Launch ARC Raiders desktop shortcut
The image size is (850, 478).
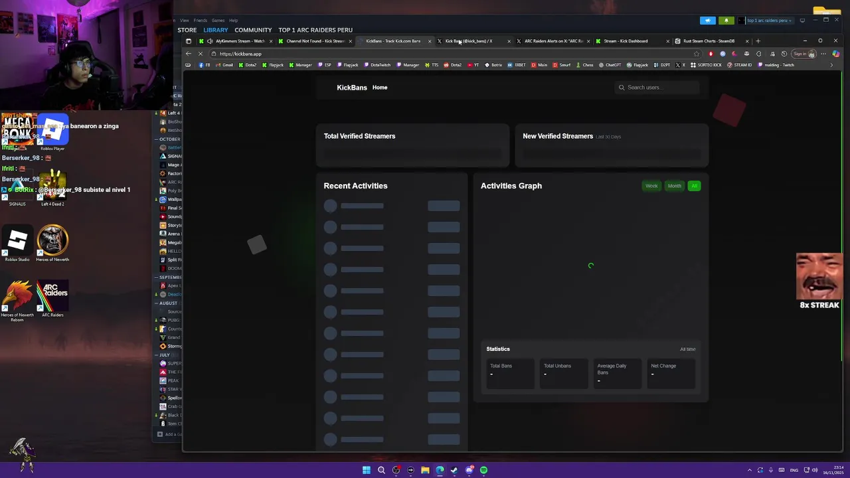[x=52, y=299]
